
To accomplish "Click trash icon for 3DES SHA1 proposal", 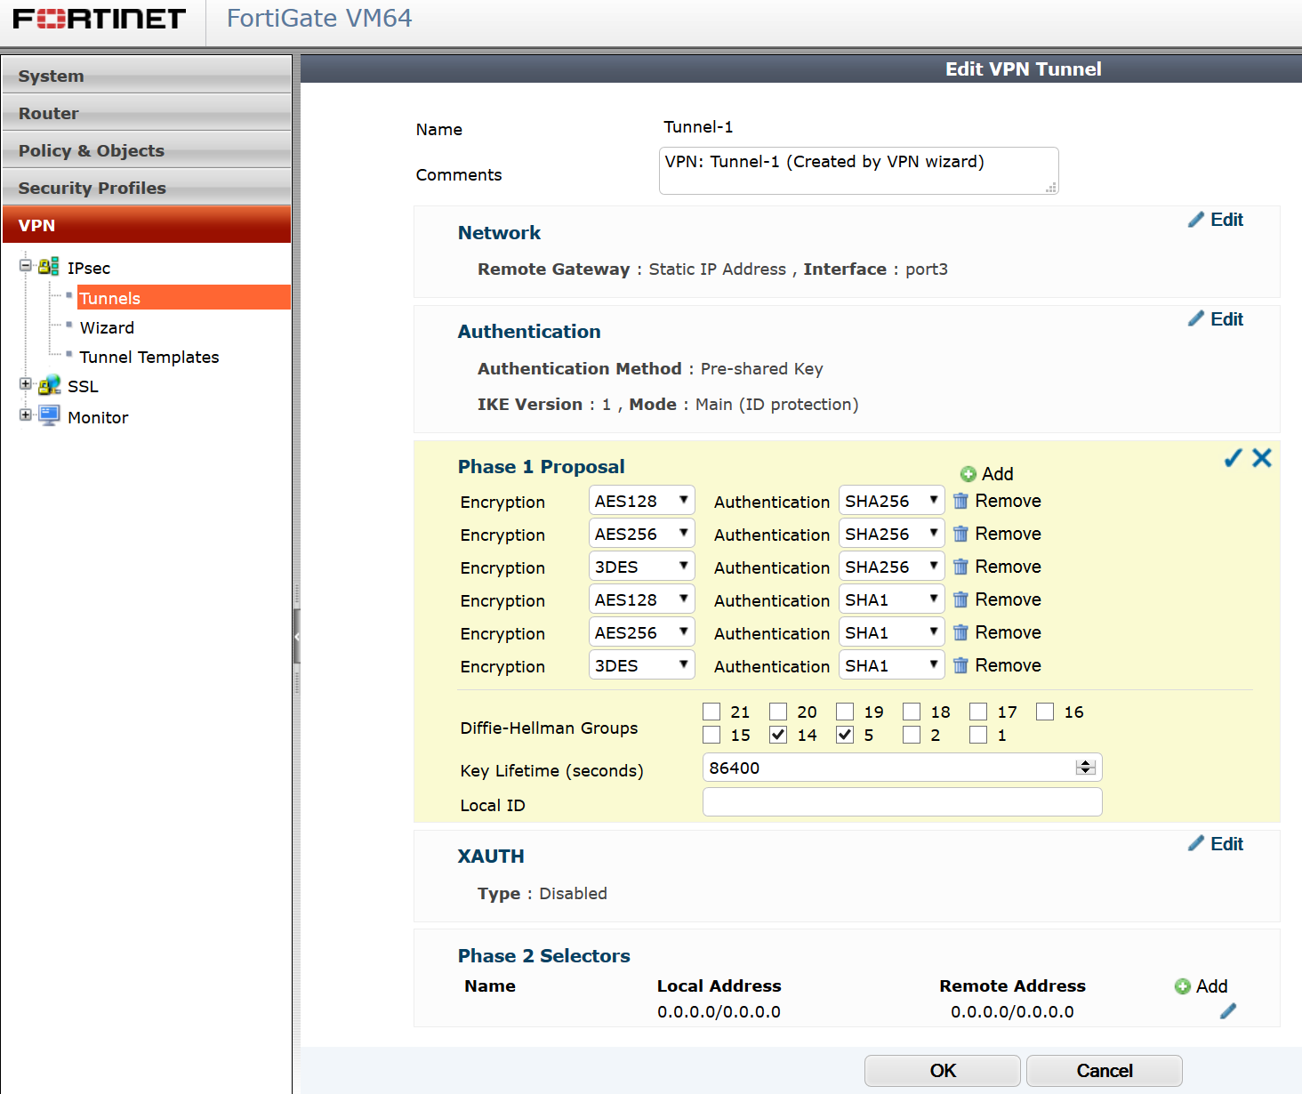I will coord(960,665).
